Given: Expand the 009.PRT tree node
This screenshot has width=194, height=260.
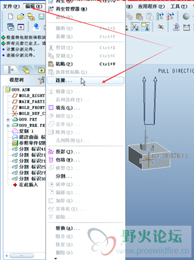Looking at the screenshot, I should [8, 120].
